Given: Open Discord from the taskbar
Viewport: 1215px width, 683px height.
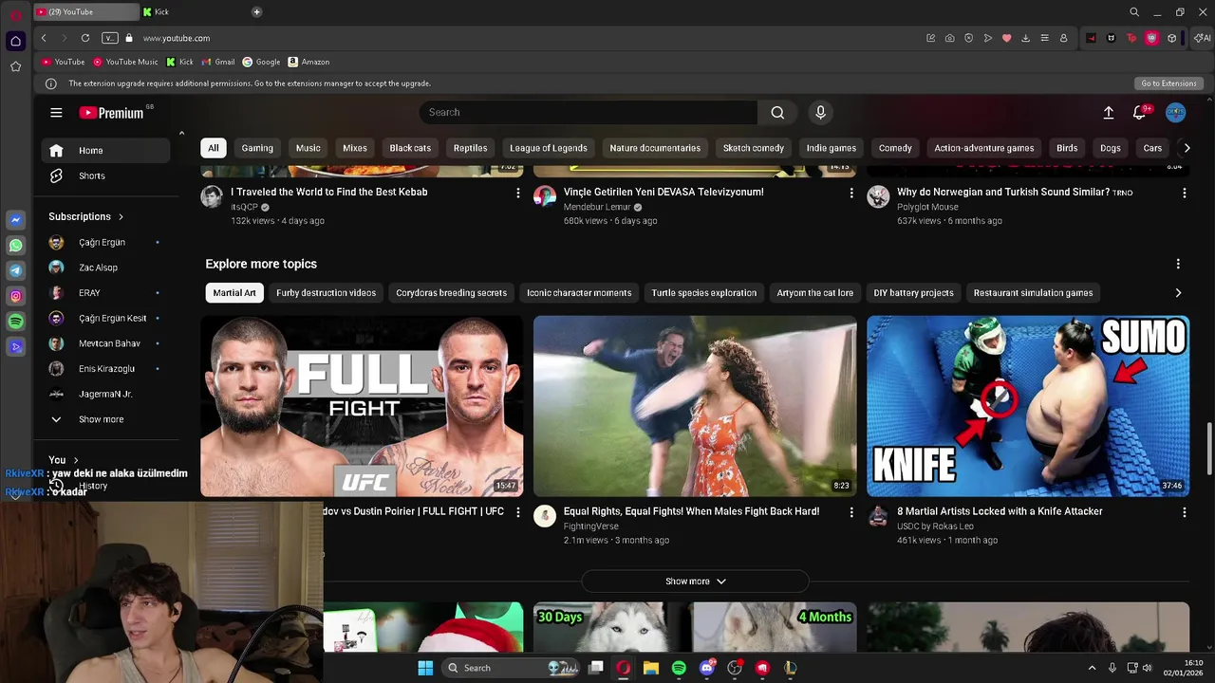Looking at the screenshot, I should pyautogui.click(x=706, y=668).
